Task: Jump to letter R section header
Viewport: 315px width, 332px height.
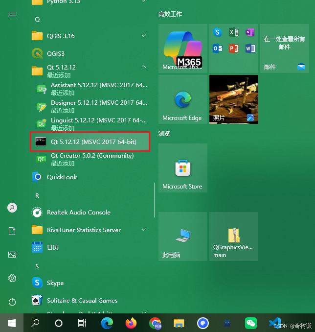Action: coord(37,196)
